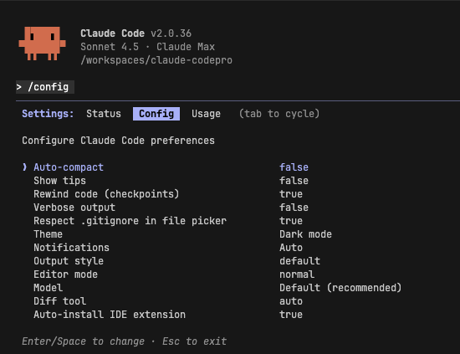Click the '(tab to cycle)' hint
The image size is (460, 354).
coord(279,114)
